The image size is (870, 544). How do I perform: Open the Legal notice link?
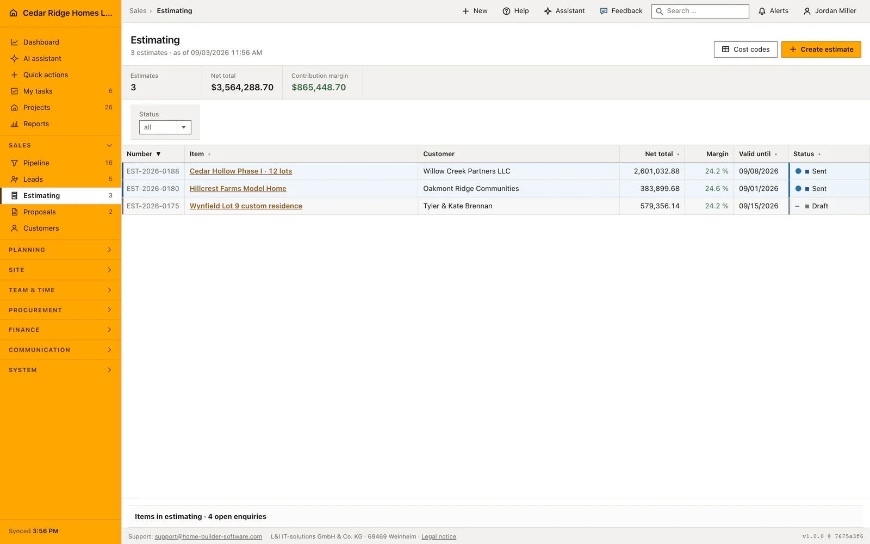(x=439, y=536)
